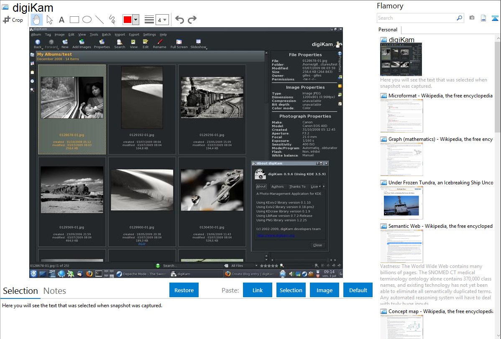Open Settings menu in digiKam snapshot
Viewport: 501px width, 339px height.
(149, 35)
